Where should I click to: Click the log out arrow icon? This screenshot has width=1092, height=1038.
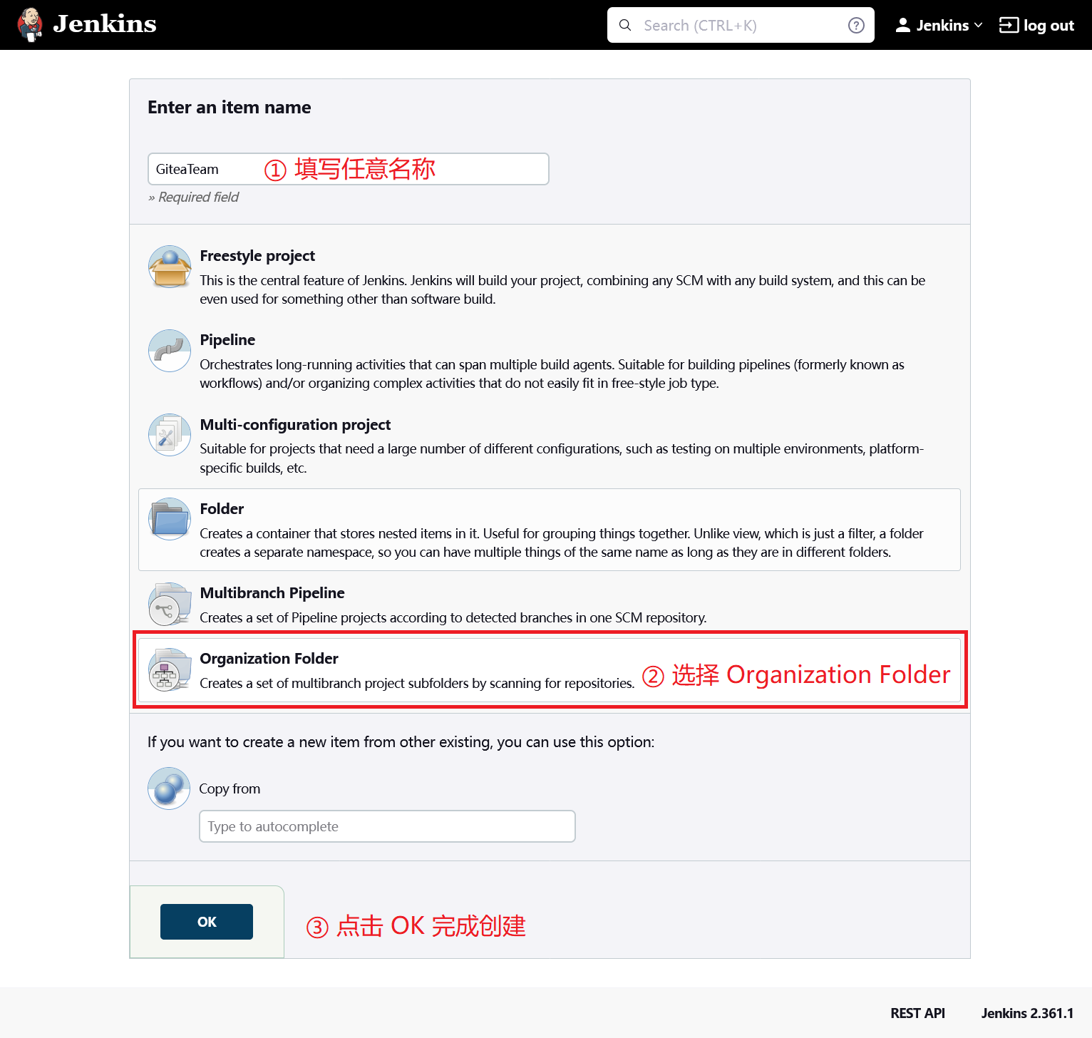coord(1009,25)
